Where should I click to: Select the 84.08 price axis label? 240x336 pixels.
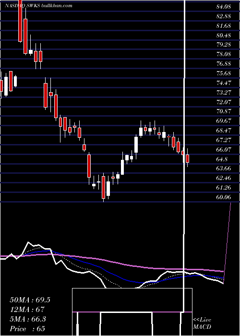(x=224, y=7)
